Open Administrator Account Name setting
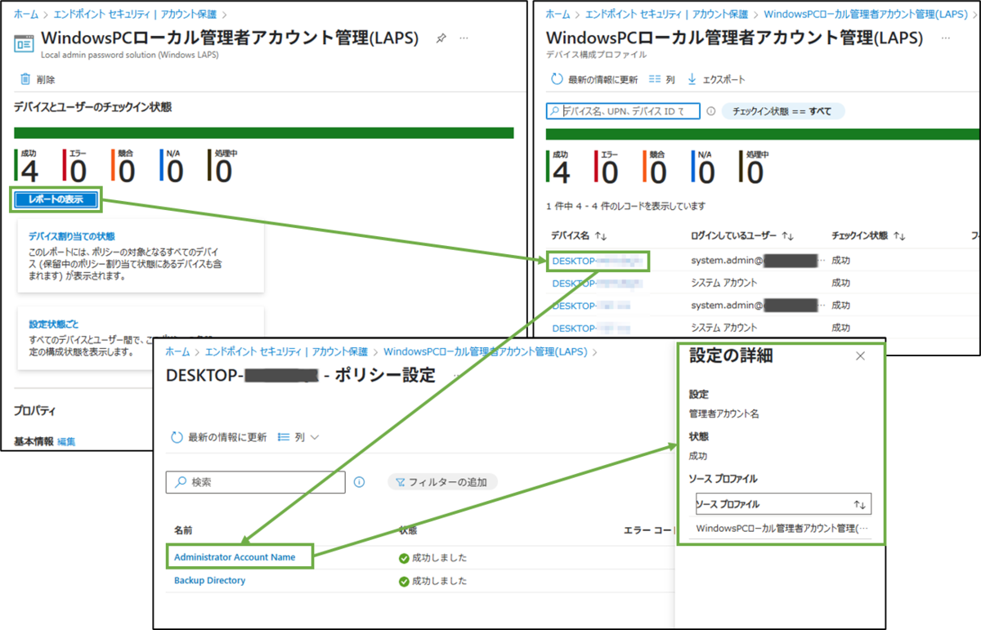 point(235,557)
